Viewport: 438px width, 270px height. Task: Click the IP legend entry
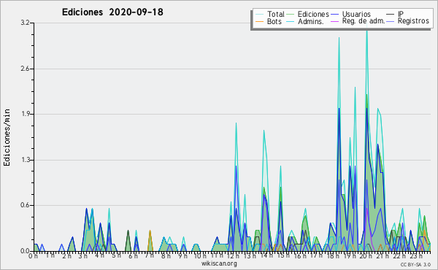395,14
